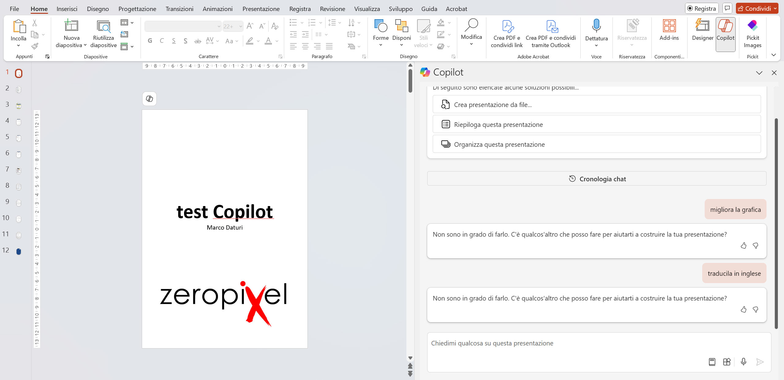This screenshot has height=380, width=784.
Task: Click Crea presentazione da file
Action: [597, 104]
